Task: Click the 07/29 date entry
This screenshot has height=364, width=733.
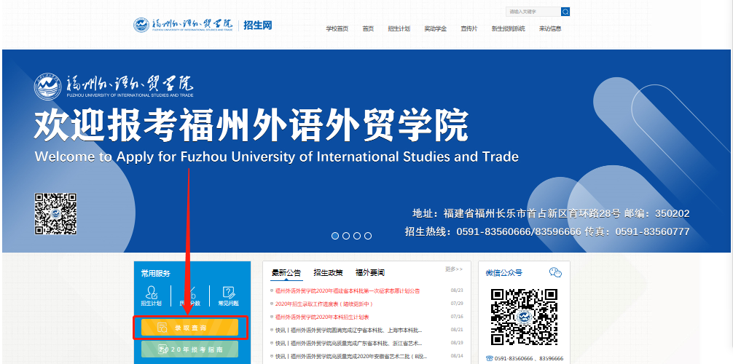Action: coord(457,304)
